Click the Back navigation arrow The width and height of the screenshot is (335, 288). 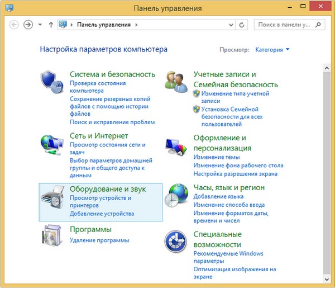14,25
